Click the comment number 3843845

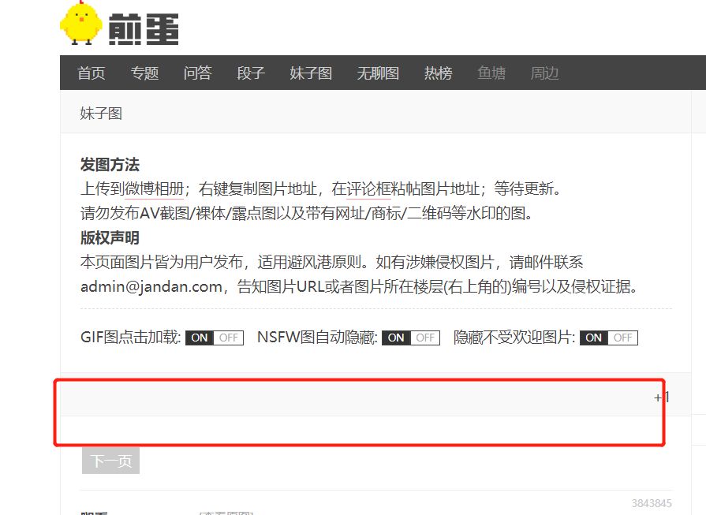652,503
